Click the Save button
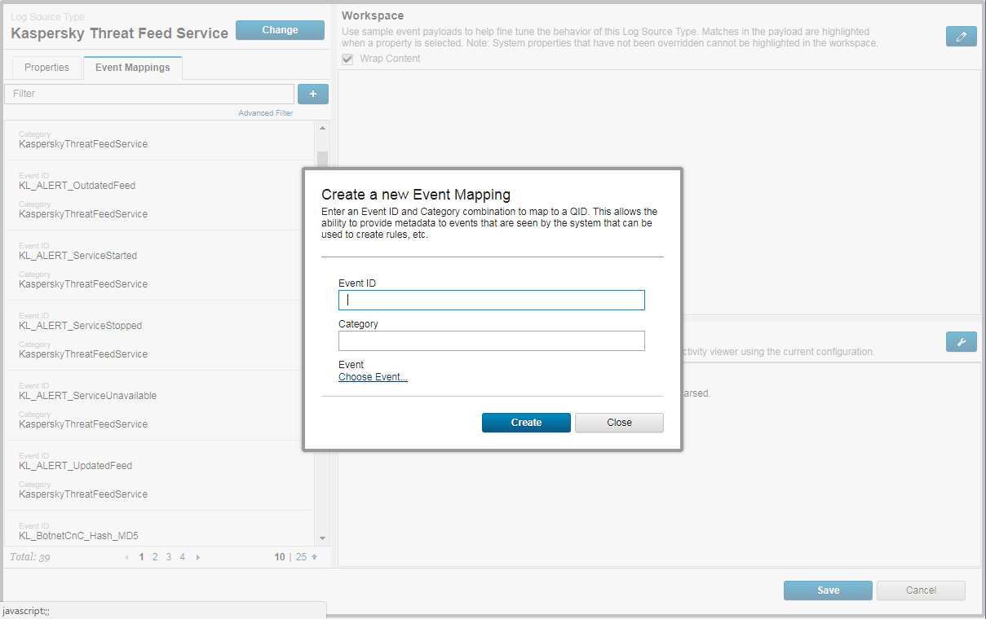Viewport: 986px width, 619px height. tap(828, 590)
